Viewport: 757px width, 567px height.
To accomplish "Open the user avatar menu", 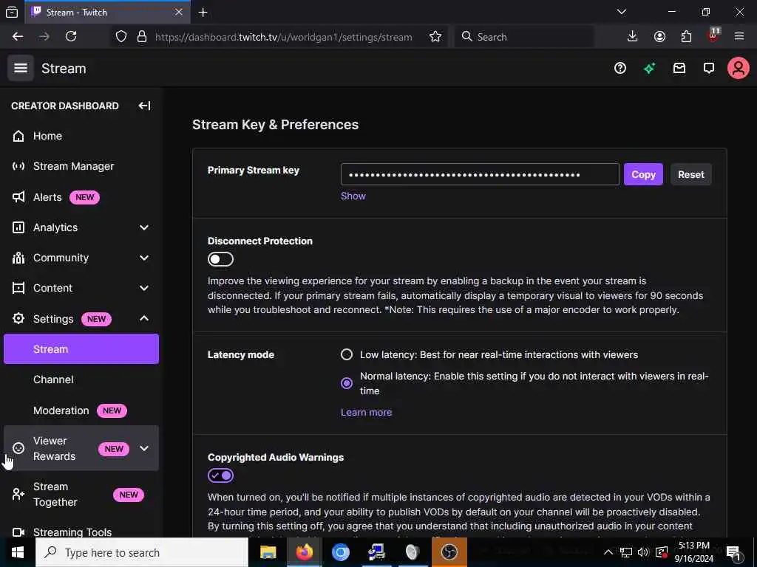I will 739,69.
